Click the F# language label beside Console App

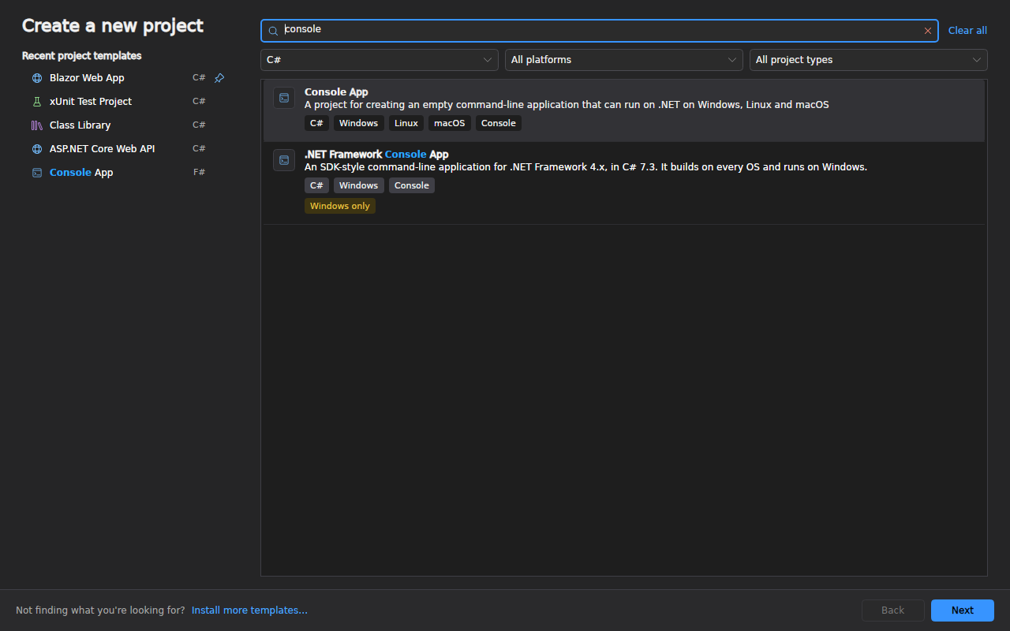(199, 173)
